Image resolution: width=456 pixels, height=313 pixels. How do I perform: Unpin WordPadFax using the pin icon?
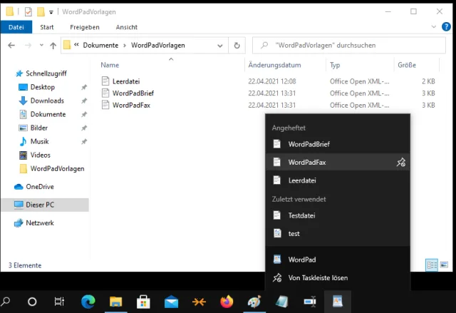click(x=400, y=163)
